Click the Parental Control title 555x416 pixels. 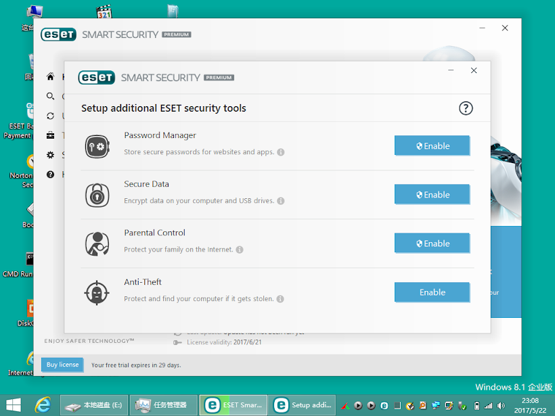(x=155, y=233)
